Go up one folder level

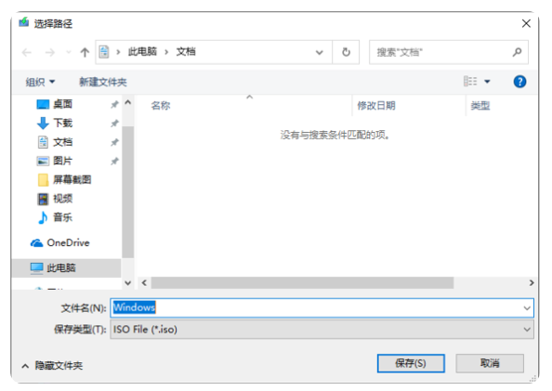click(x=85, y=53)
